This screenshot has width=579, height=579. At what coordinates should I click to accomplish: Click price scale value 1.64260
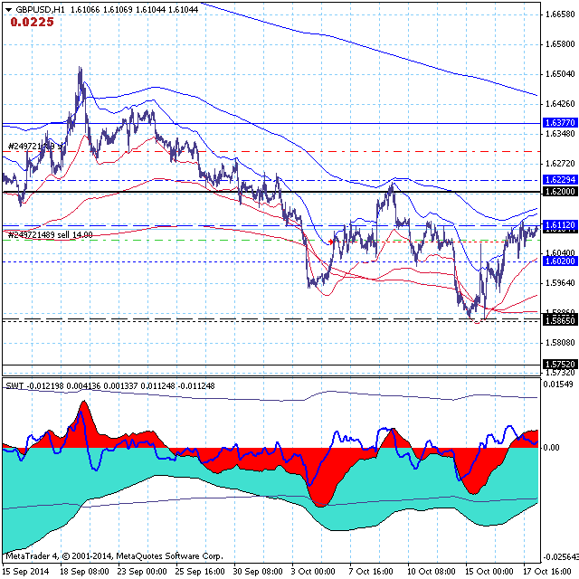pos(560,104)
